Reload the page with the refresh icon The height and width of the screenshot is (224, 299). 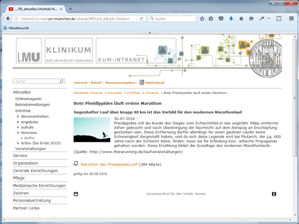(141, 19)
